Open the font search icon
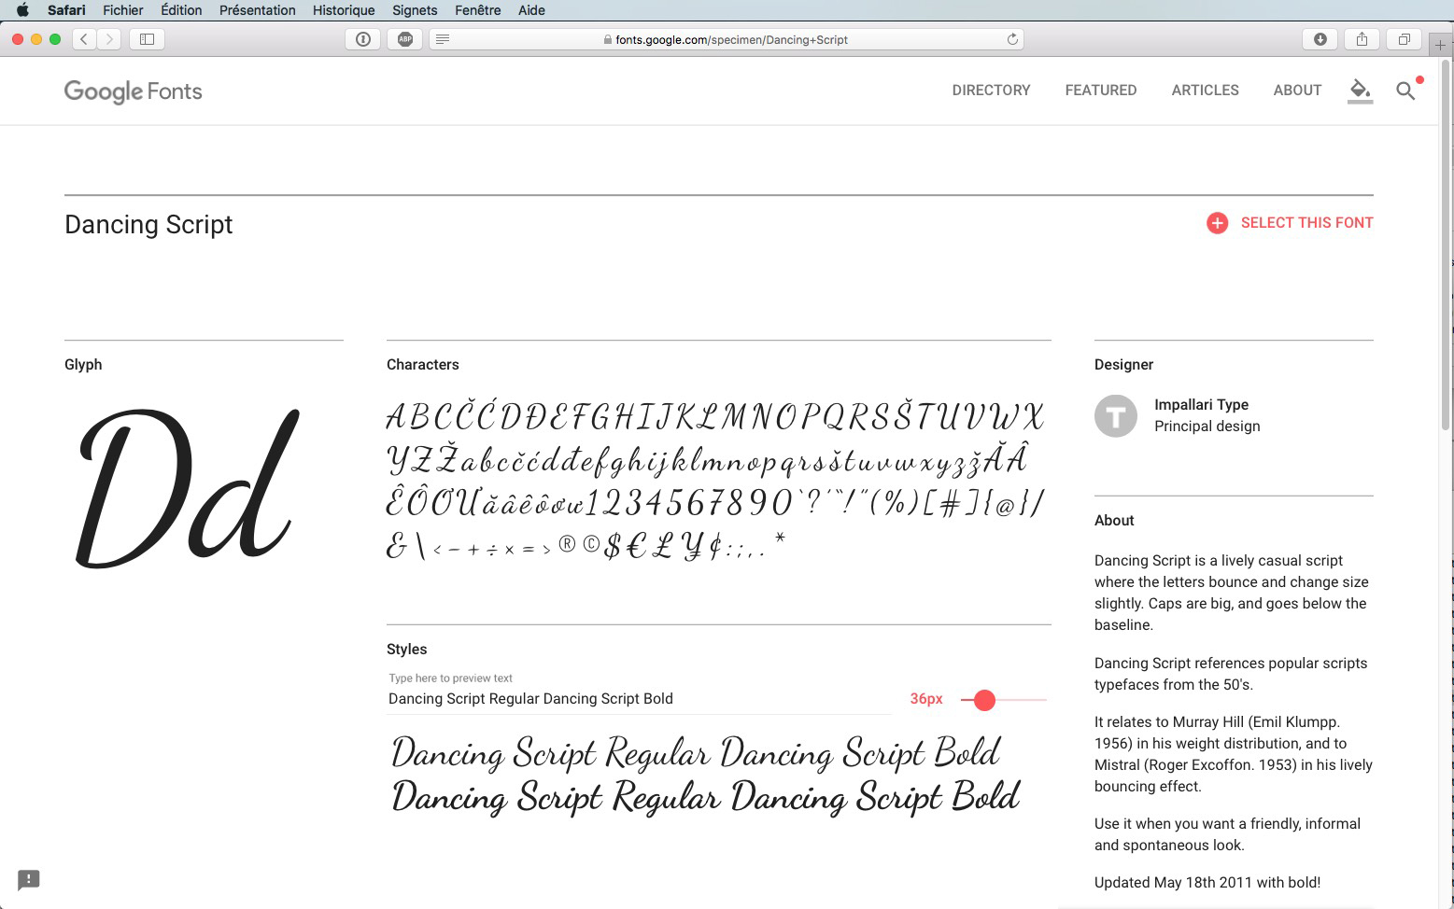The width and height of the screenshot is (1454, 909). click(1405, 91)
